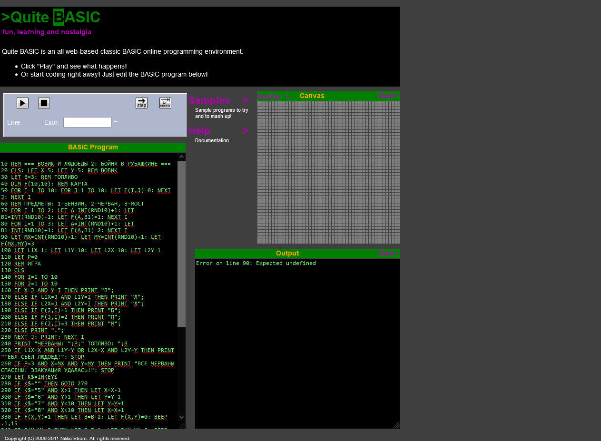Run to cursor using the 'to cursor' icon

pyautogui.click(x=165, y=103)
